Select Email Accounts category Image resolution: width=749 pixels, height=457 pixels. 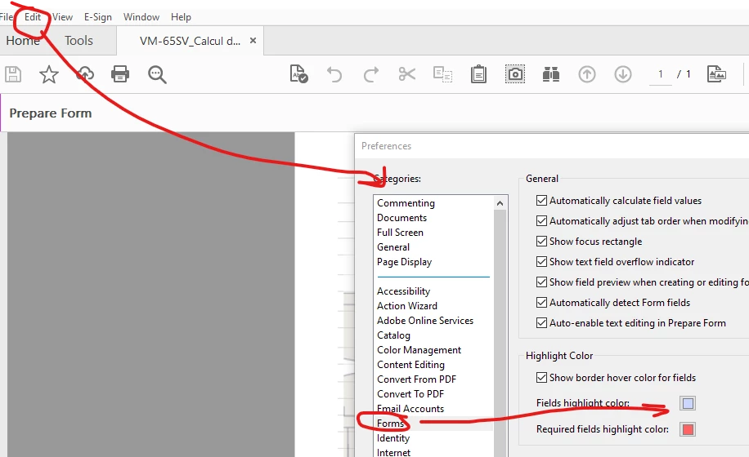(410, 409)
